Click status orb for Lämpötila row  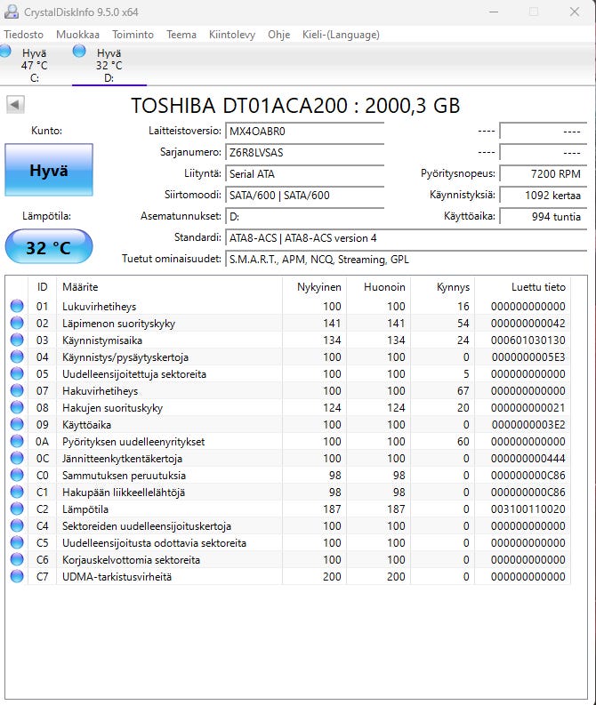17,509
